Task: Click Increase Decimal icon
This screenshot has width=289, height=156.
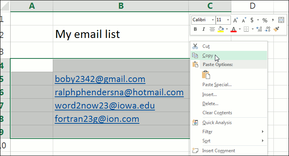Action: pos(259,29)
